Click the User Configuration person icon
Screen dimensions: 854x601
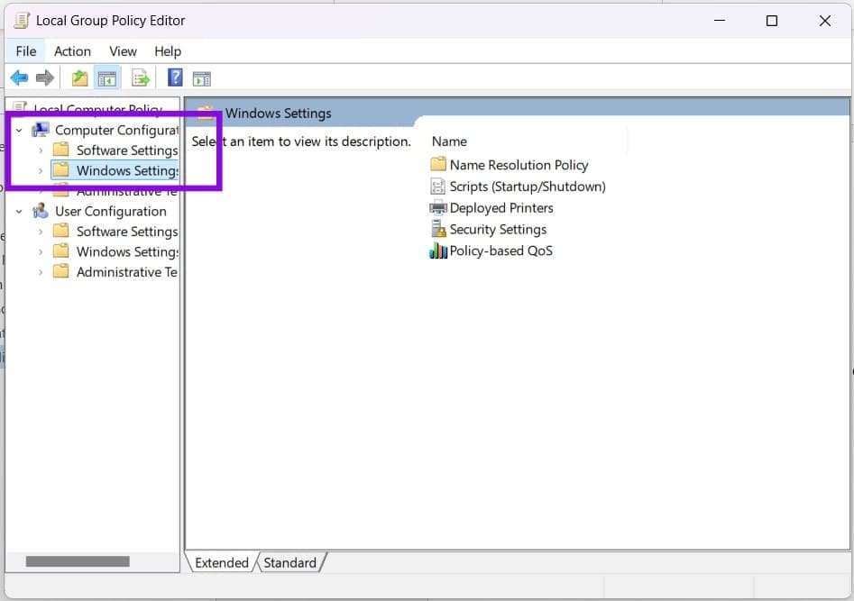[x=41, y=211]
